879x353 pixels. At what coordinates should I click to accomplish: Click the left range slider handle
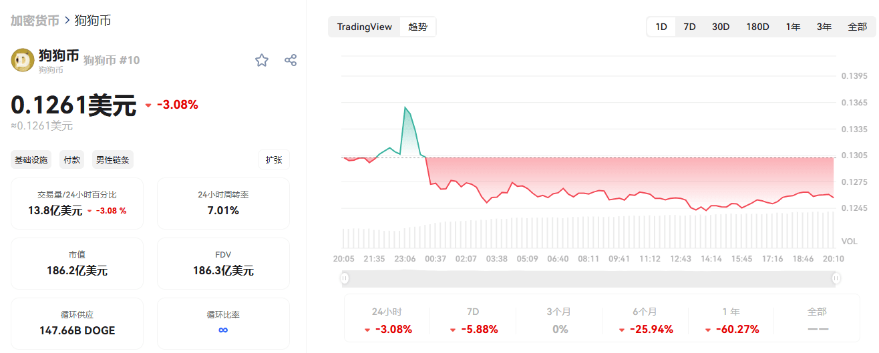345,278
